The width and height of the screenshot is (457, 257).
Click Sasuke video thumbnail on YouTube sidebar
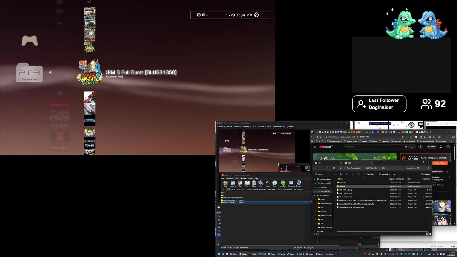pos(442,206)
